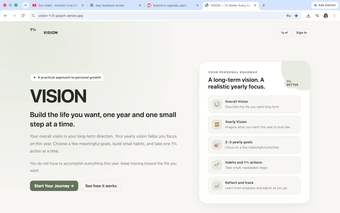The width and height of the screenshot is (340, 213).
Task: Click 'Take small, repeatable steps' text
Action: (x=246, y=168)
